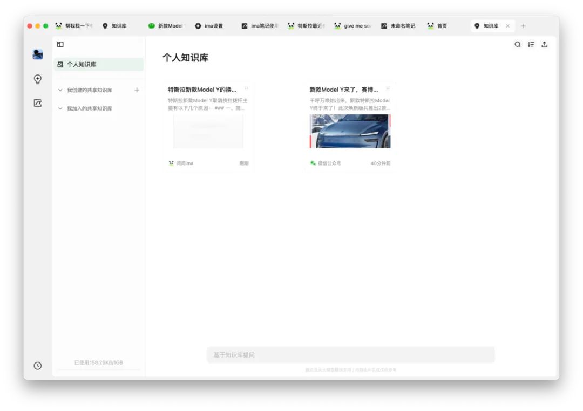Open a new tab with the plus button

coord(523,26)
